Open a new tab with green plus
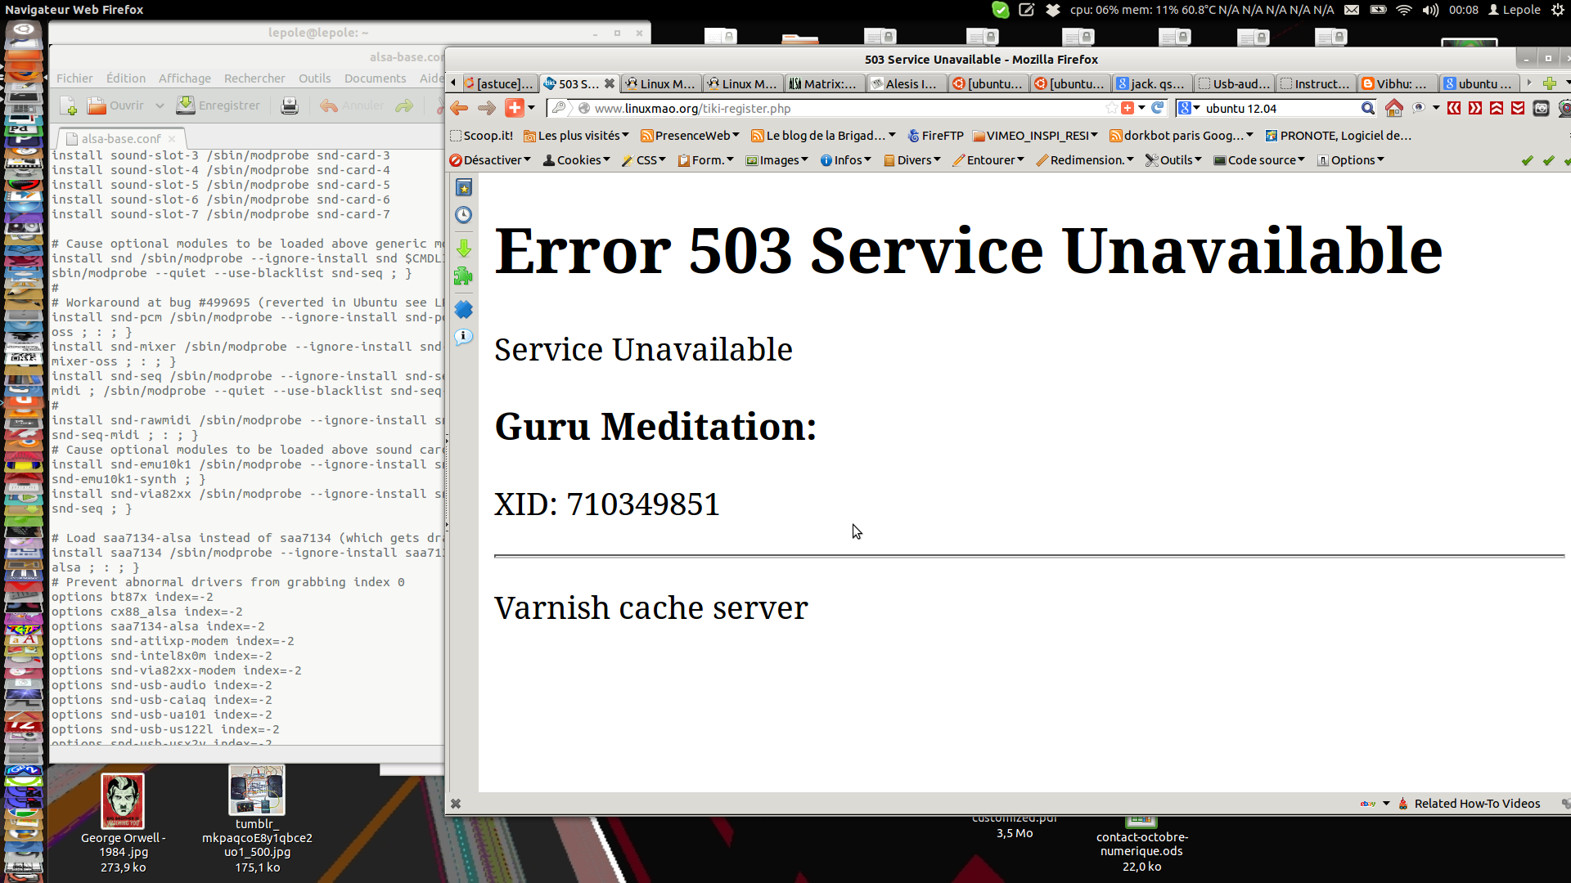1571x883 pixels. pyautogui.click(x=1549, y=83)
